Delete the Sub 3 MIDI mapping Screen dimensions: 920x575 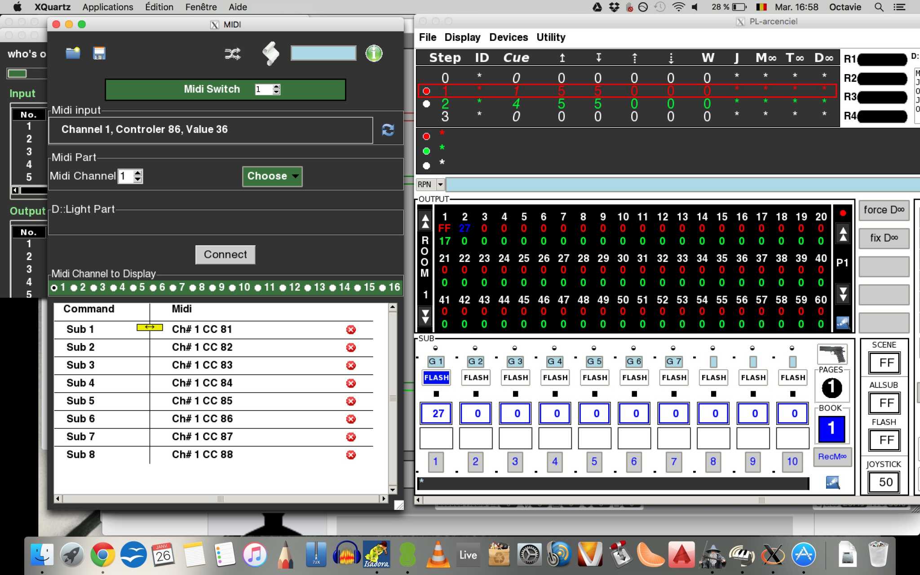351,365
